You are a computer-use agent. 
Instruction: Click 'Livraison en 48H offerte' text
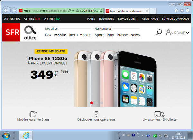point(160,119)
